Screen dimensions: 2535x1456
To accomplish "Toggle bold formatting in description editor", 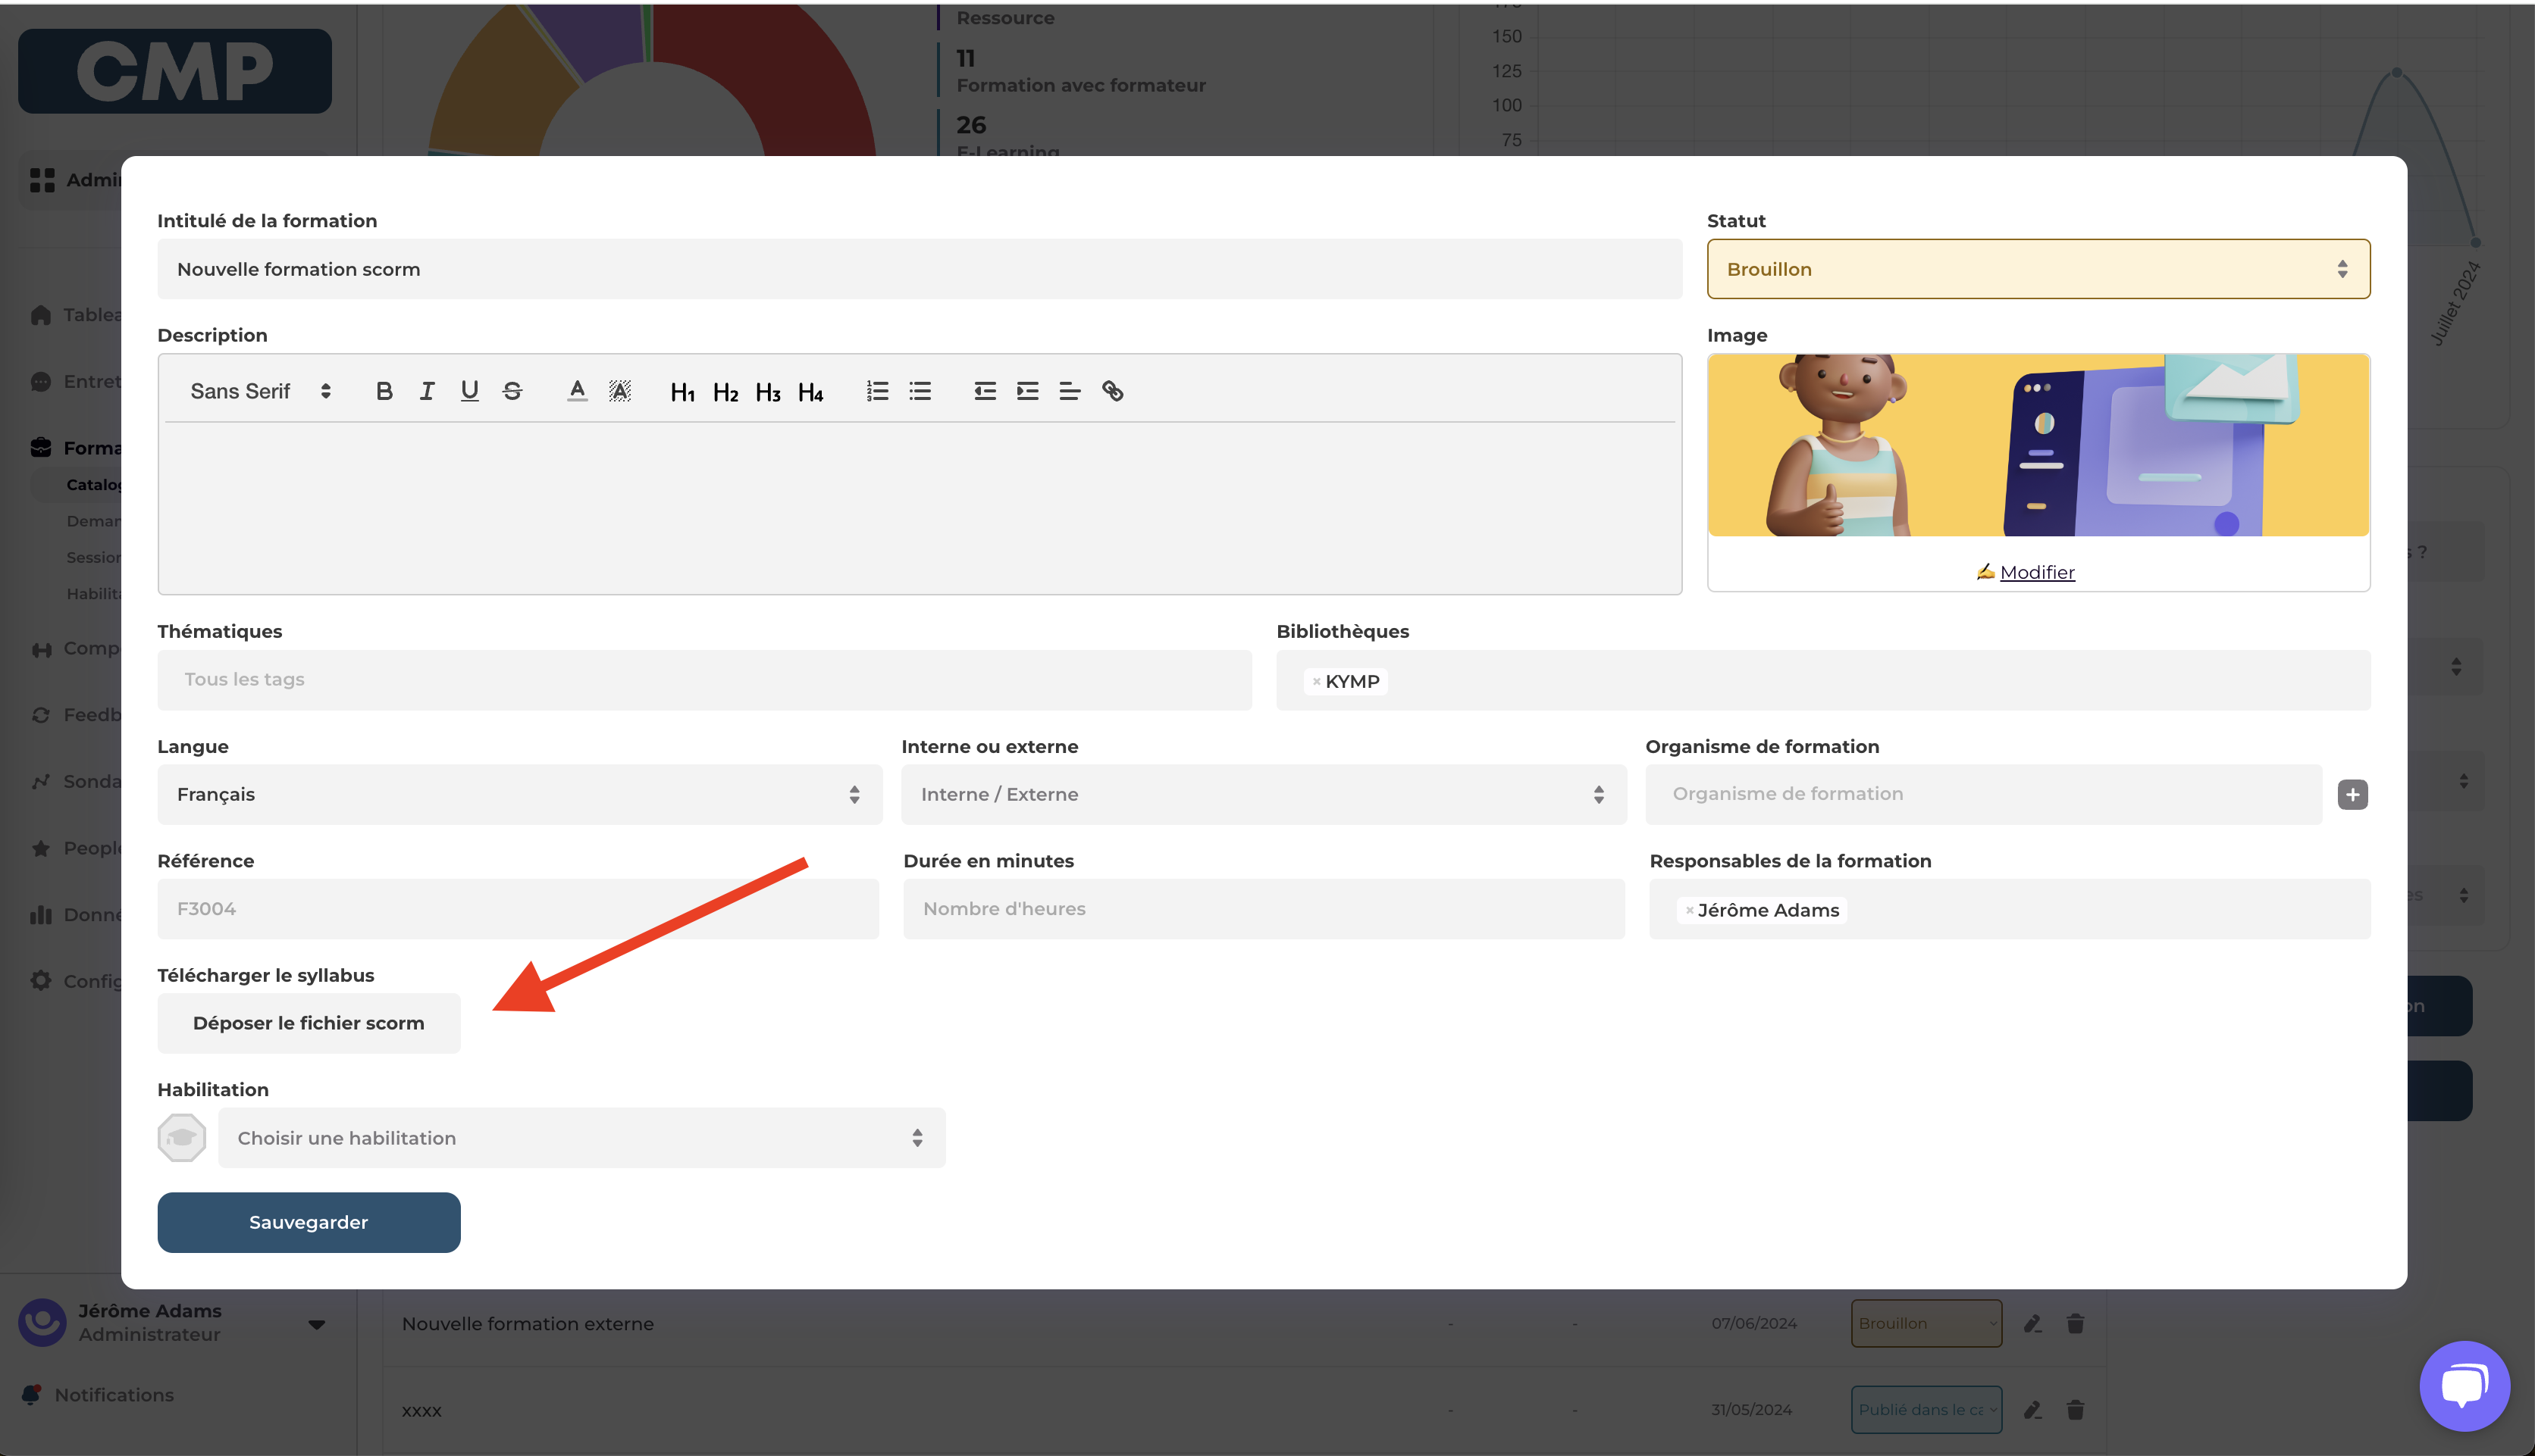I will click(x=384, y=391).
